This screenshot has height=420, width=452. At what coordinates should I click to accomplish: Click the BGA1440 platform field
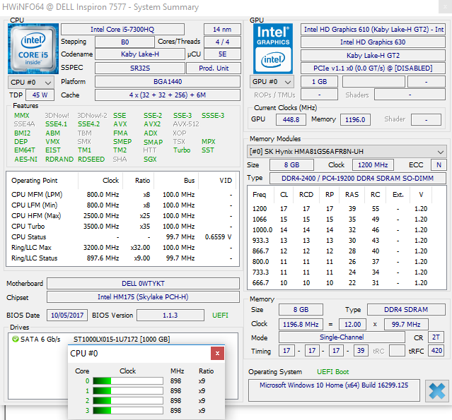168,82
